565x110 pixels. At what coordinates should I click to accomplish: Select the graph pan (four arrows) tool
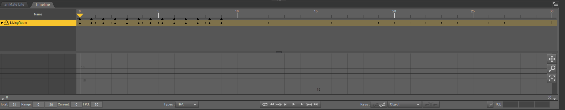[x=552, y=59]
